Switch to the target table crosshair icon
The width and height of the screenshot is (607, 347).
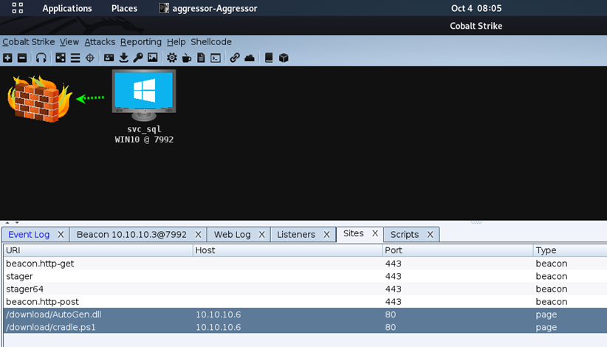(x=90, y=58)
